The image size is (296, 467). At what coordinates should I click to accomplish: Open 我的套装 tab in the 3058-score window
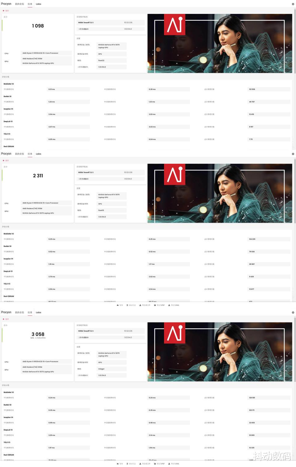[x=19, y=313]
